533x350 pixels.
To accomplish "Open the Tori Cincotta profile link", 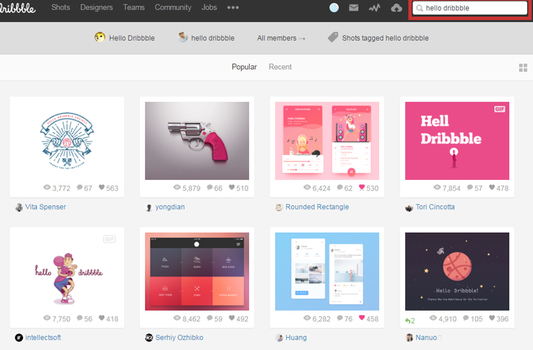I will coord(435,207).
